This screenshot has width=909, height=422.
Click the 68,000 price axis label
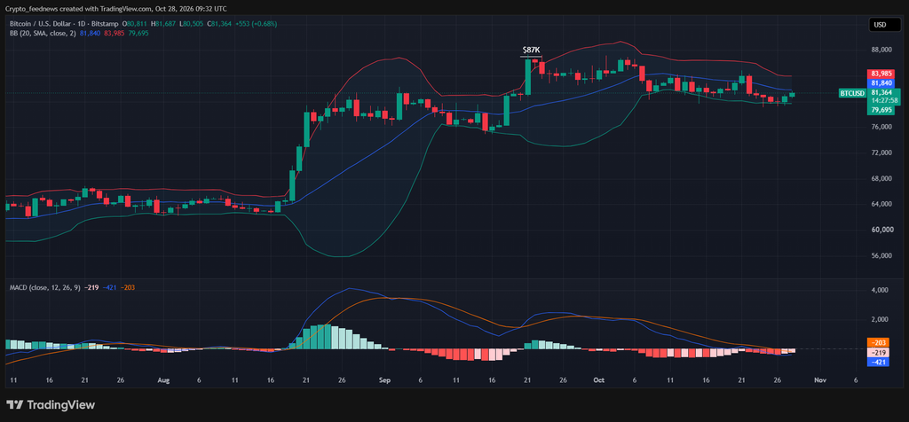click(x=881, y=178)
